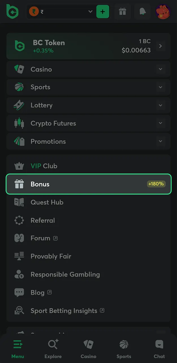Open the gift promotions icon in top bar
The height and width of the screenshot is (363, 177).
pos(123,12)
